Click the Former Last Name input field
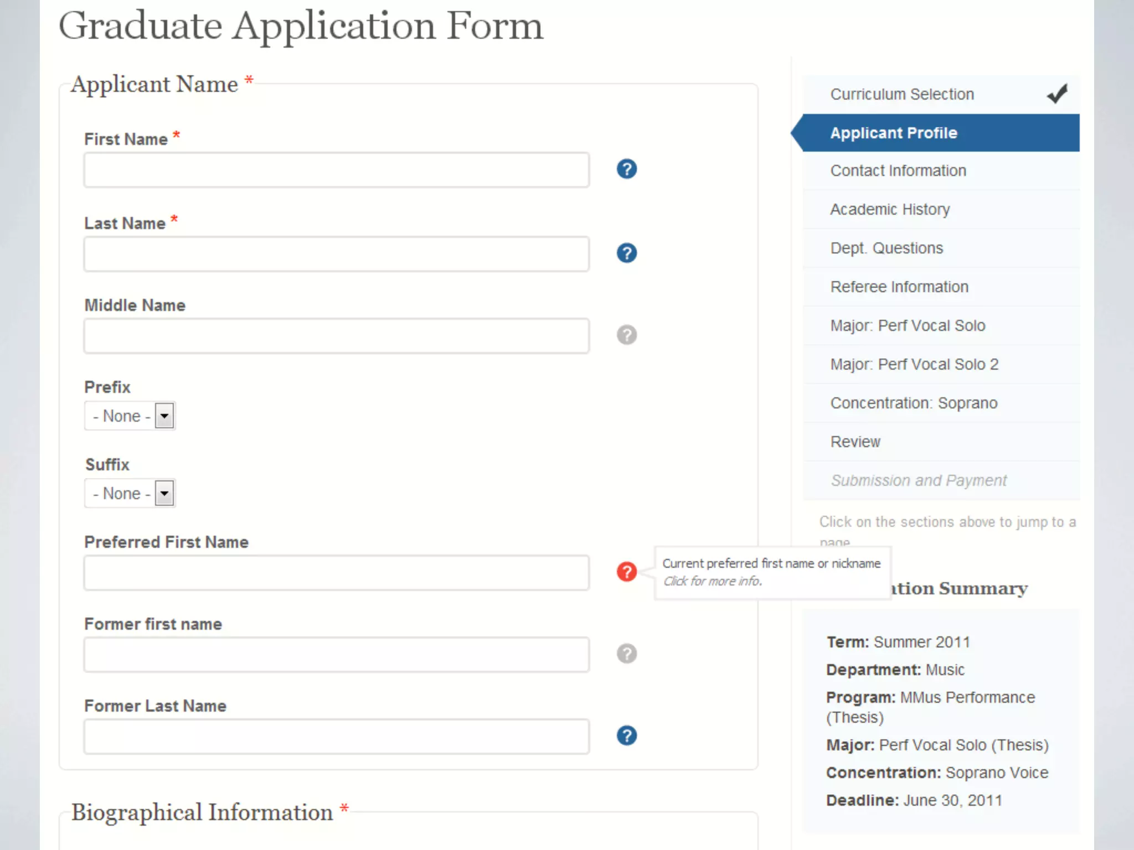The width and height of the screenshot is (1134, 850). (336, 737)
